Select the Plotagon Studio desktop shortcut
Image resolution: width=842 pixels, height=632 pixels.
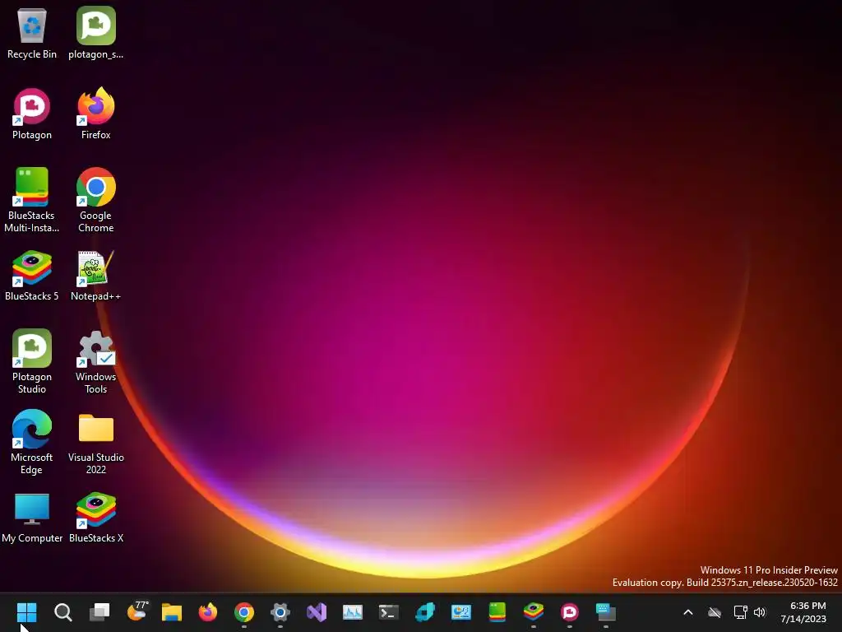click(32, 361)
